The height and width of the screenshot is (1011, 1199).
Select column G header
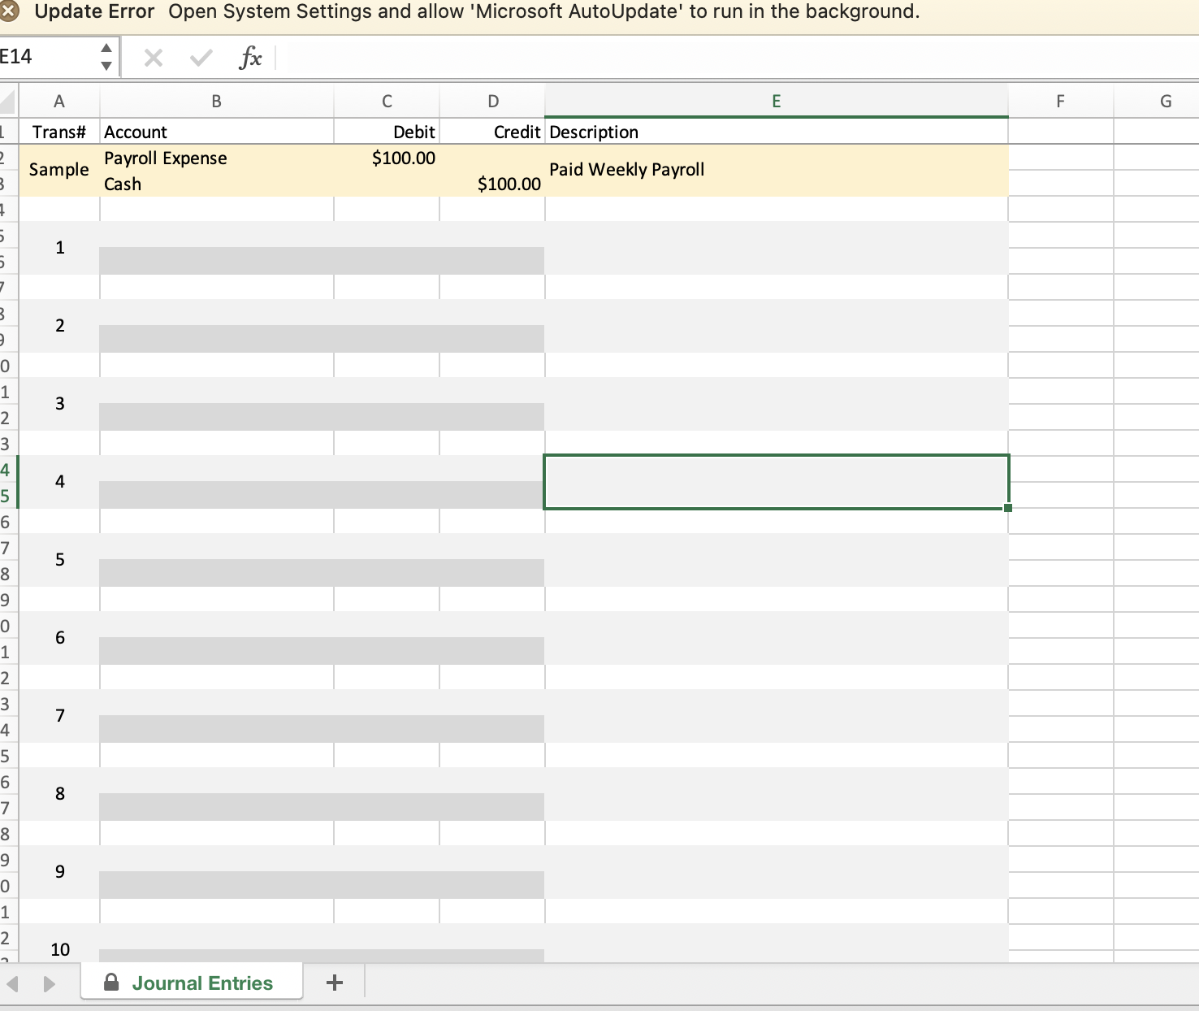pyautogui.click(x=1166, y=102)
